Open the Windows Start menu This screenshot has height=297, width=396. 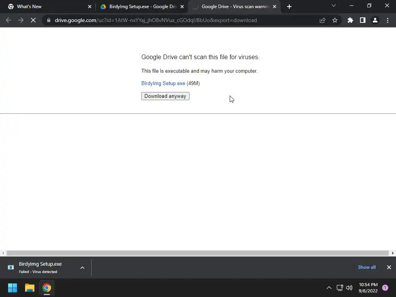click(12, 288)
